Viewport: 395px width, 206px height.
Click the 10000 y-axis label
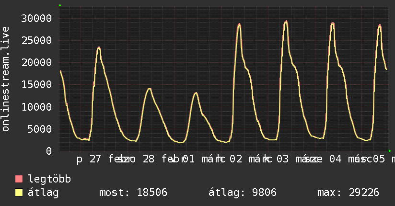tap(36, 107)
